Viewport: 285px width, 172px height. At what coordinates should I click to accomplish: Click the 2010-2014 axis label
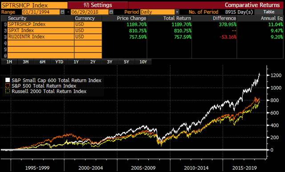(196, 168)
